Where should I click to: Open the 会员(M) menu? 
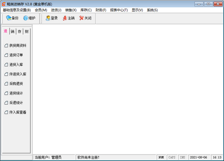pos(41,10)
